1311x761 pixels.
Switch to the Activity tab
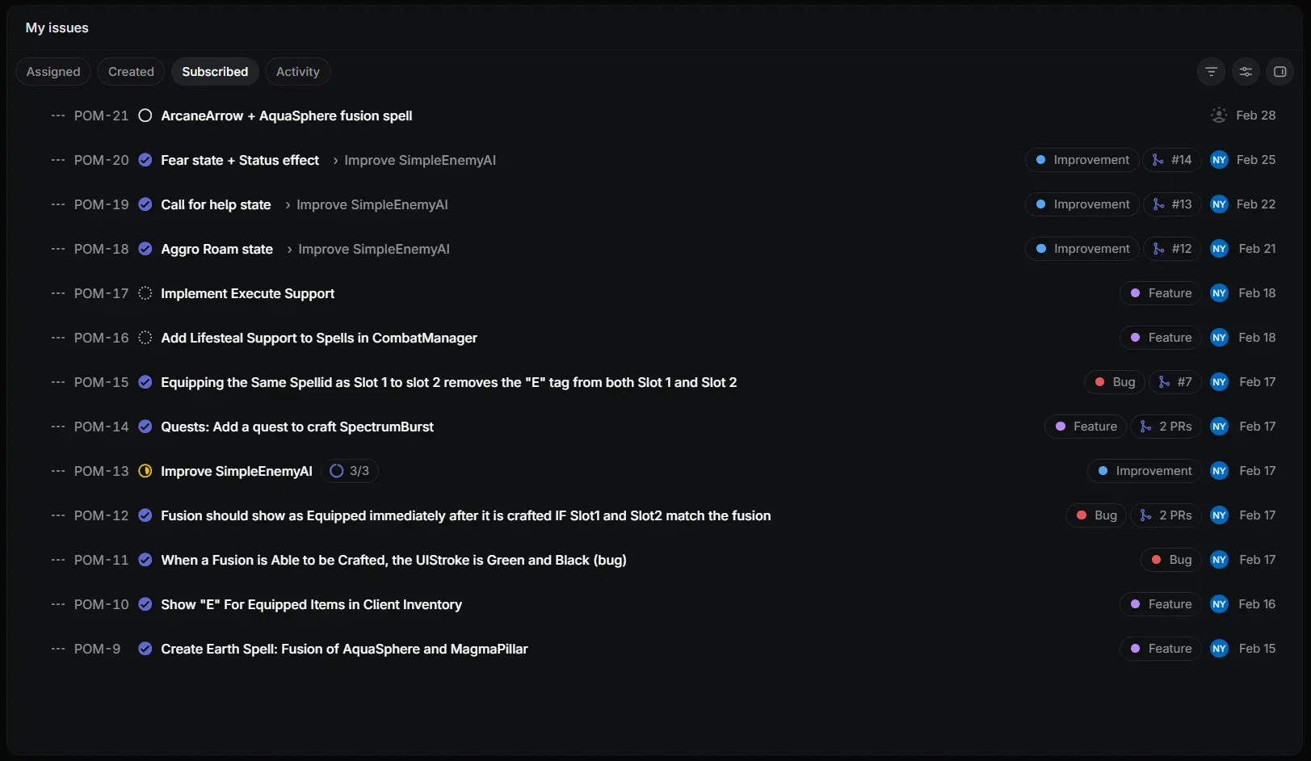[x=298, y=72]
